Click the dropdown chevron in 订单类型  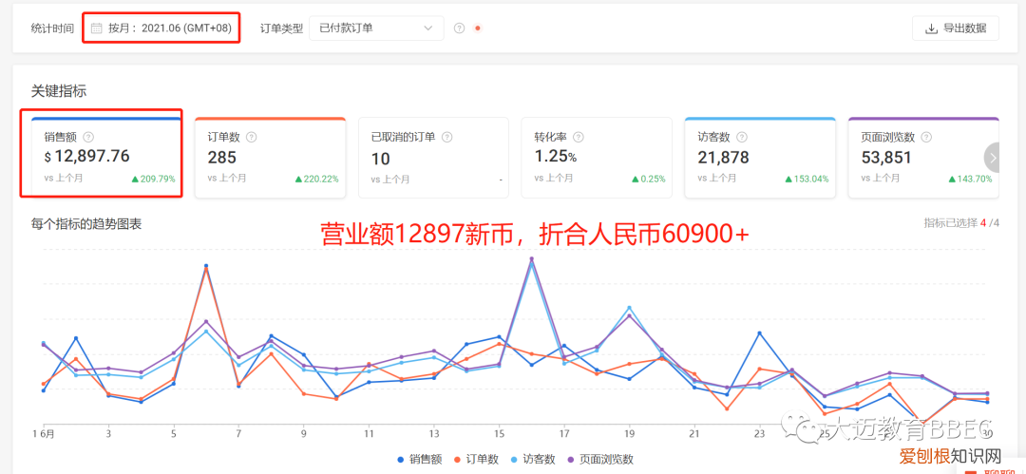[x=428, y=28]
